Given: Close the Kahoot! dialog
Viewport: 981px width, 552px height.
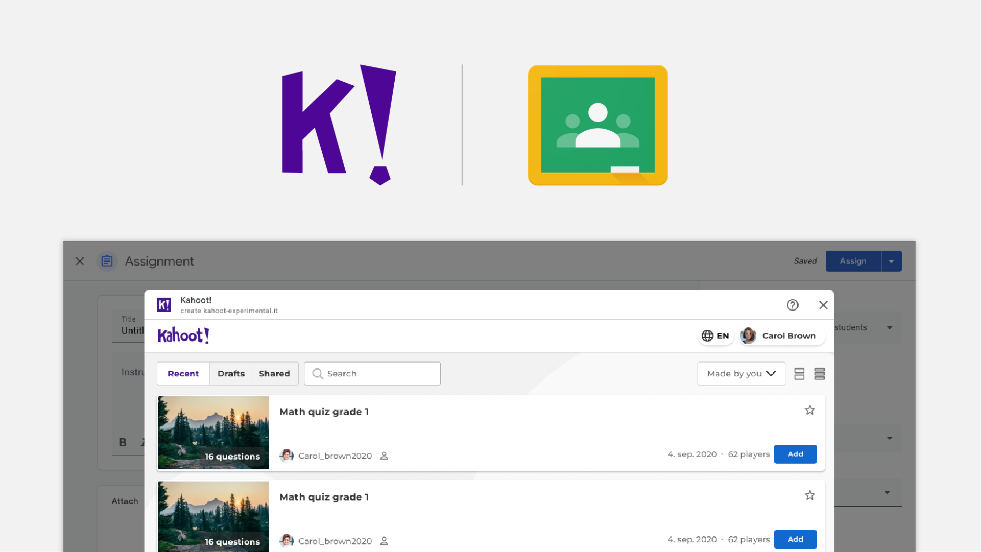Looking at the screenshot, I should click(x=823, y=305).
